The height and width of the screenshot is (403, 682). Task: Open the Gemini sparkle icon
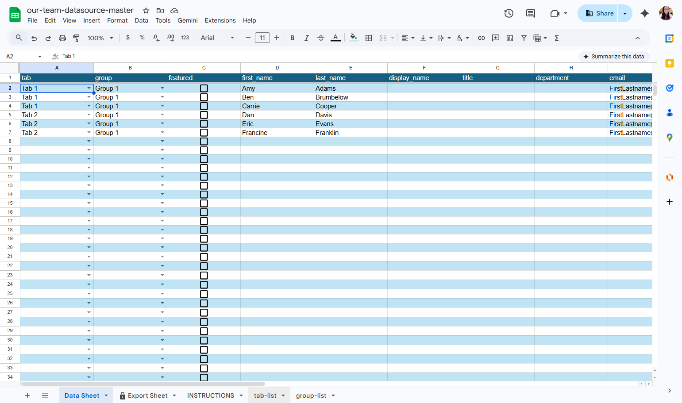click(x=645, y=13)
